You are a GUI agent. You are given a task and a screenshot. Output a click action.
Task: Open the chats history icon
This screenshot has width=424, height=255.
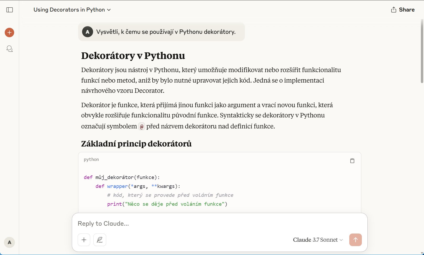(10, 49)
